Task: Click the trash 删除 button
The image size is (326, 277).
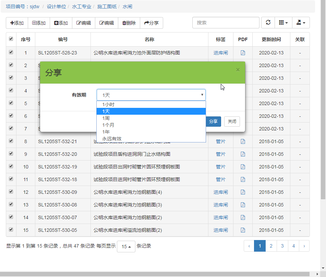Action: coord(129,23)
